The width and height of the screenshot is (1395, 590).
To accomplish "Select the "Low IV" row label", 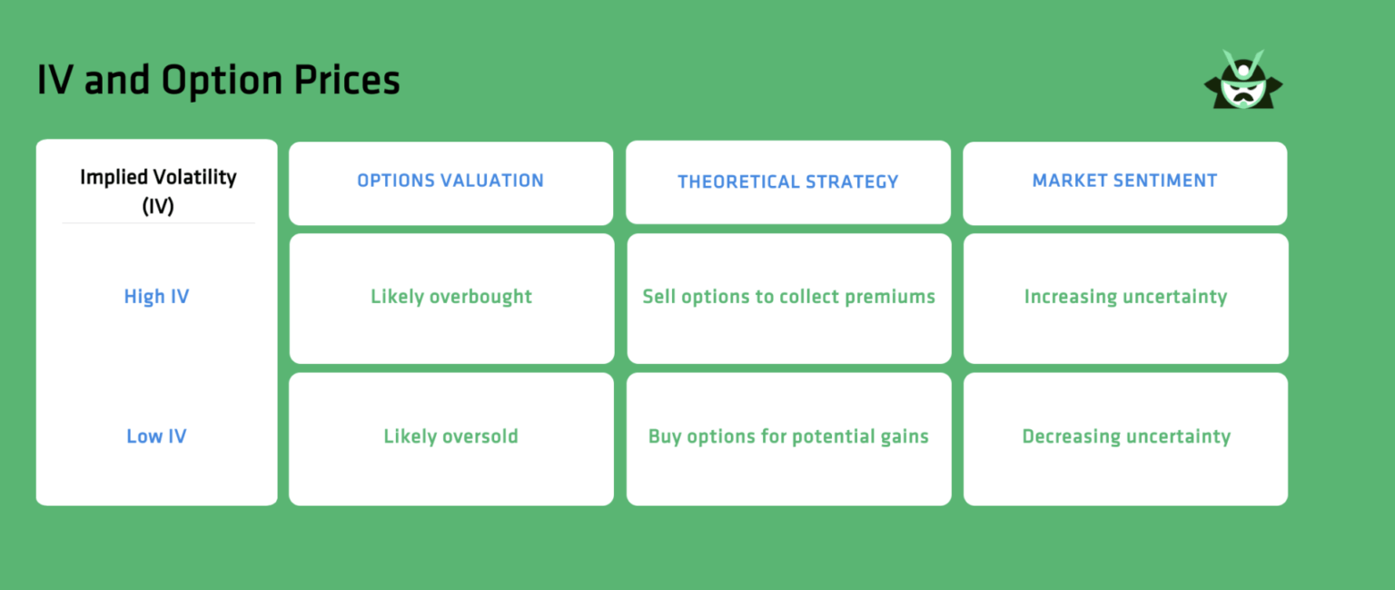I will (x=156, y=437).
